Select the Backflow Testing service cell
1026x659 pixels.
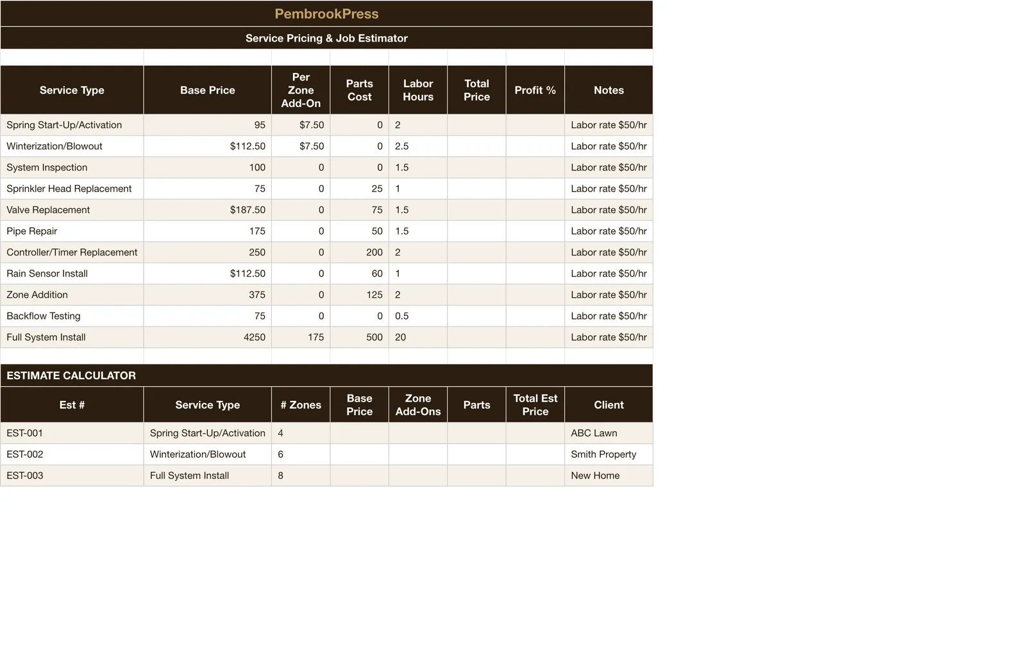72,316
